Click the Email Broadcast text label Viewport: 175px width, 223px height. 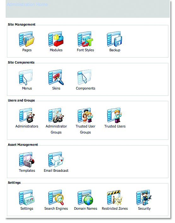[x=56, y=170]
